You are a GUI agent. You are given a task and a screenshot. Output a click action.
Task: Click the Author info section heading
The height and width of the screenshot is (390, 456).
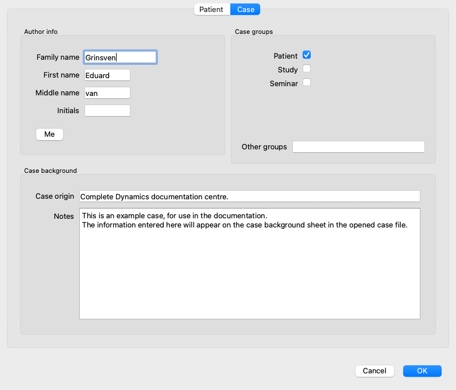click(41, 31)
